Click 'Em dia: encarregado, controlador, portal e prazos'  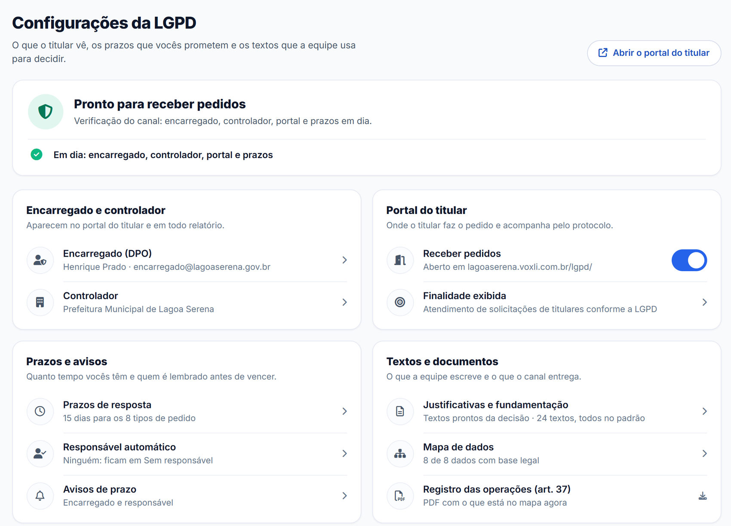[x=163, y=155]
